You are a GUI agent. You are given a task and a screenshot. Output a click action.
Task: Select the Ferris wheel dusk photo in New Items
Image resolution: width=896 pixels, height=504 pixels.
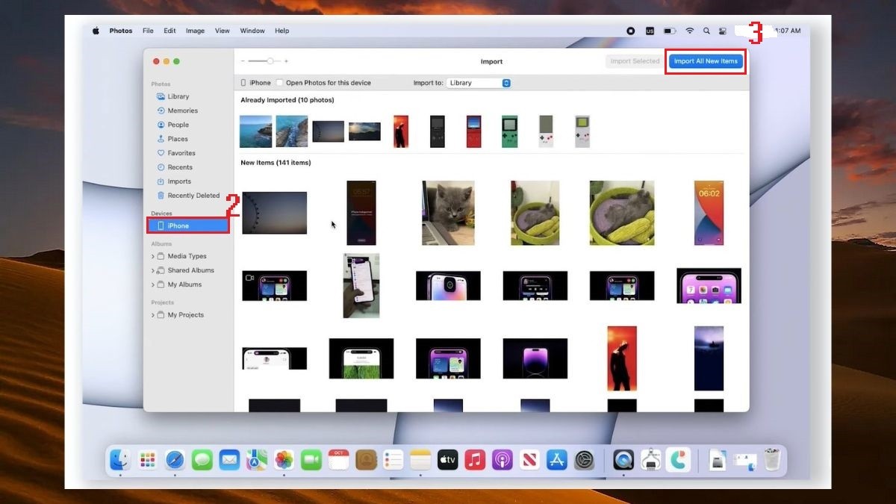[274, 213]
